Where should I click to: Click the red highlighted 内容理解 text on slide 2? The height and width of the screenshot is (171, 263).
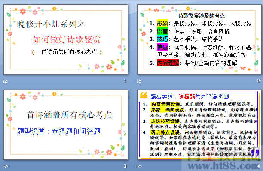point(168,63)
